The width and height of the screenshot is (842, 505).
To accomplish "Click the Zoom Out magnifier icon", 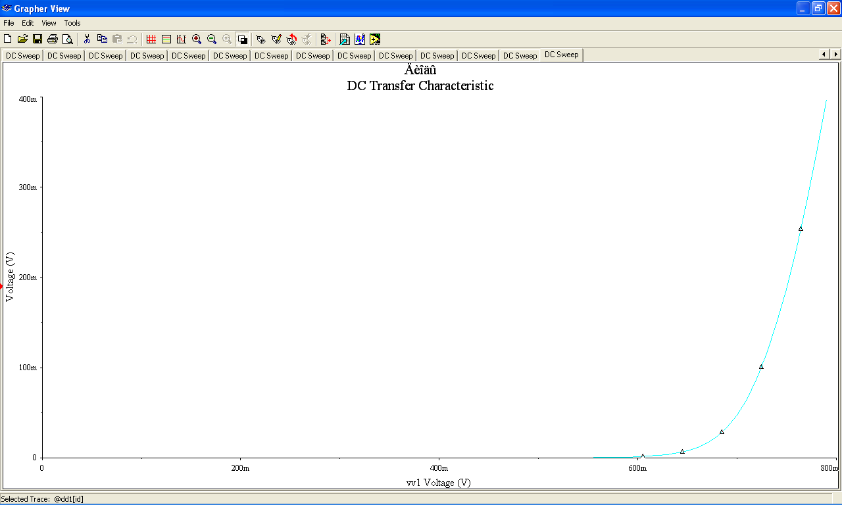I will point(212,39).
